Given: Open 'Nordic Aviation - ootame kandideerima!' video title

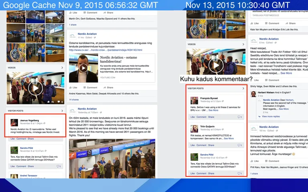Looking at the screenshot, I should (119, 59).
